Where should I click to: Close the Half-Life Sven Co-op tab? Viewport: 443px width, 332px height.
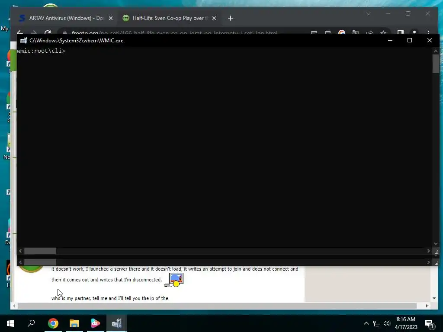(x=214, y=18)
